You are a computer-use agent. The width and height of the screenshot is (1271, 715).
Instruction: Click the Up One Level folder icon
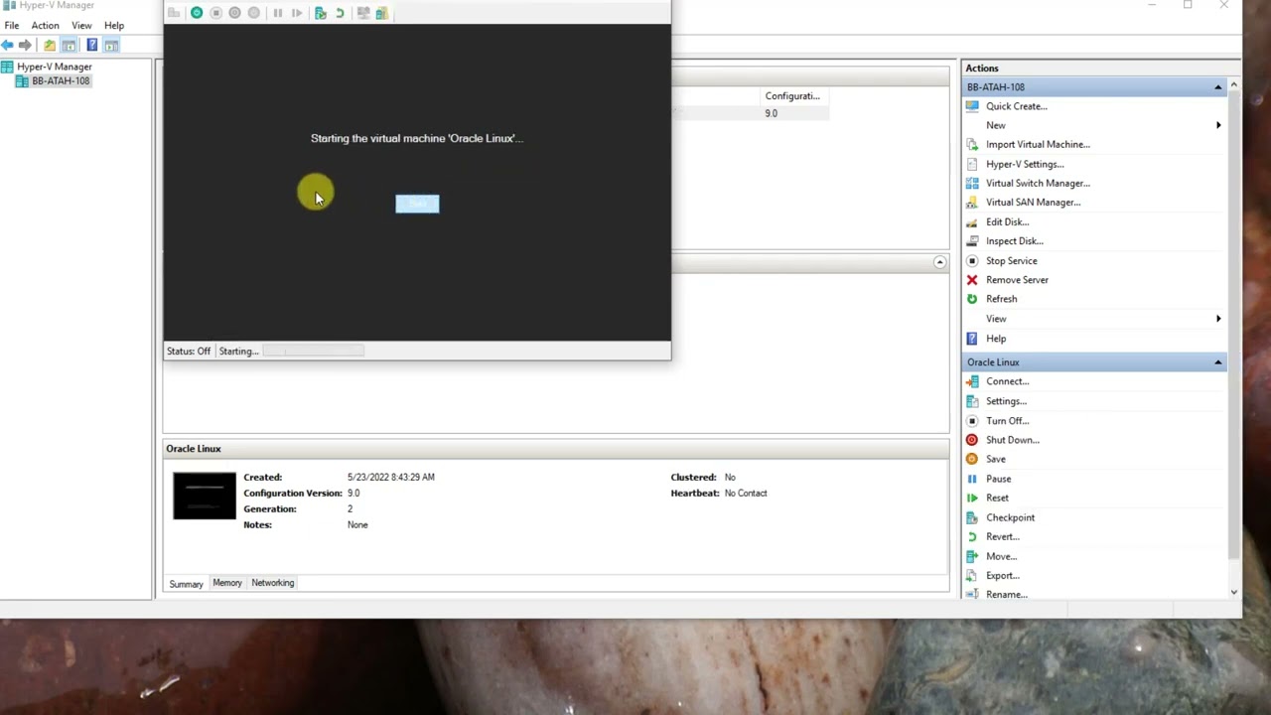point(50,45)
